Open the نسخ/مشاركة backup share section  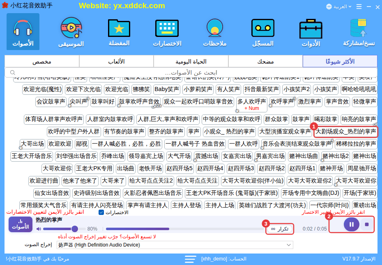tap(359, 32)
